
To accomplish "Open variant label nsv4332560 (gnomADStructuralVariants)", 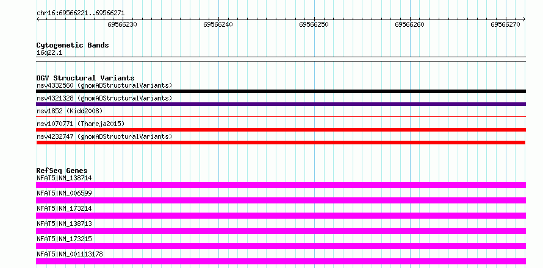I will (104, 85).
